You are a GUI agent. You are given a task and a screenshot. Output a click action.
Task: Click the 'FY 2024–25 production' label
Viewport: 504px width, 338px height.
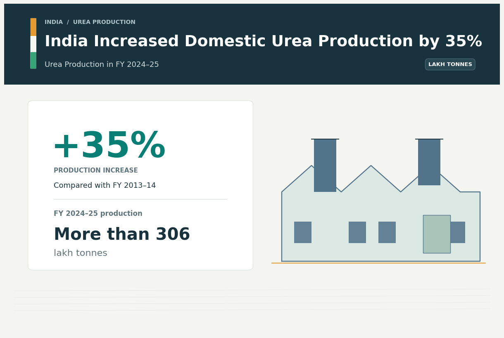coord(98,214)
